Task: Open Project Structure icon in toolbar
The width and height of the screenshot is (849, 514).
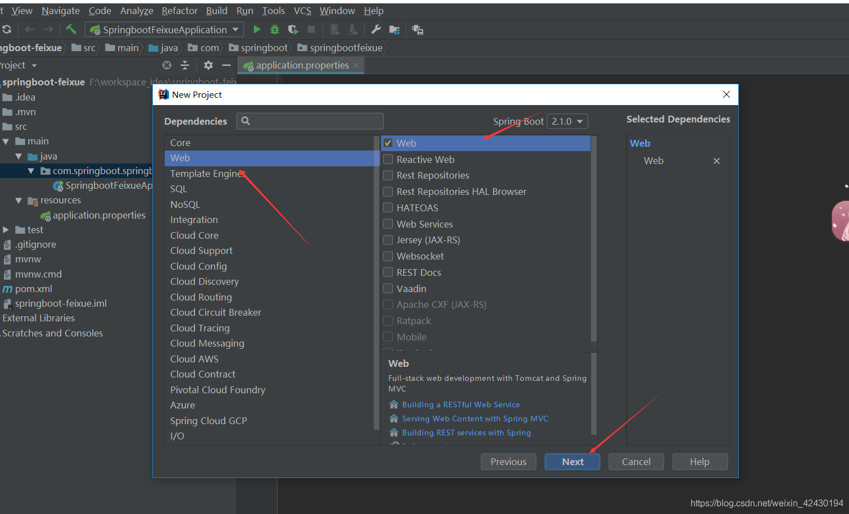Action: tap(394, 30)
